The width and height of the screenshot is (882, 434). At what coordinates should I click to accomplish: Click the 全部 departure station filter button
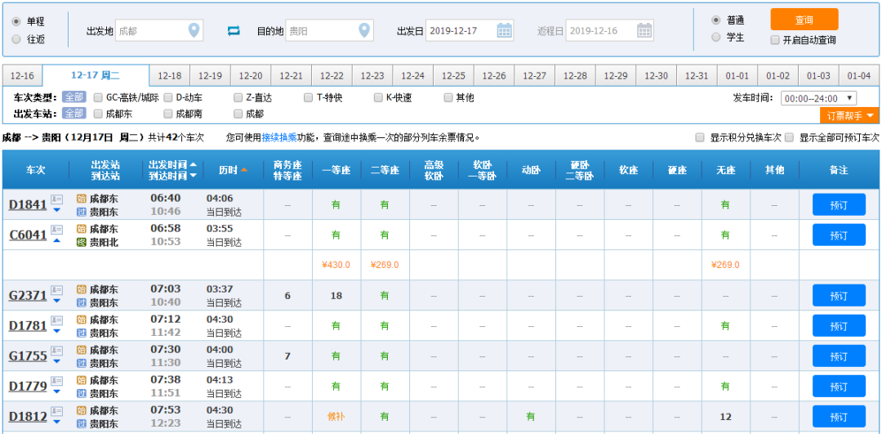click(73, 114)
